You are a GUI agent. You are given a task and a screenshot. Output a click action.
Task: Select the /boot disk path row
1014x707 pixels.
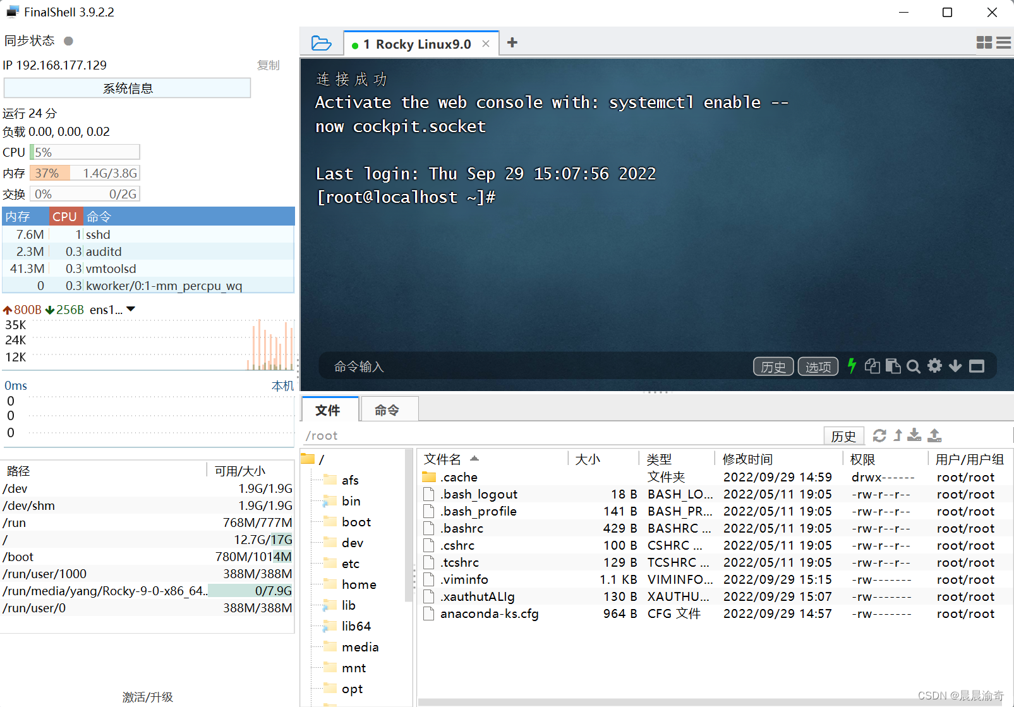click(147, 557)
